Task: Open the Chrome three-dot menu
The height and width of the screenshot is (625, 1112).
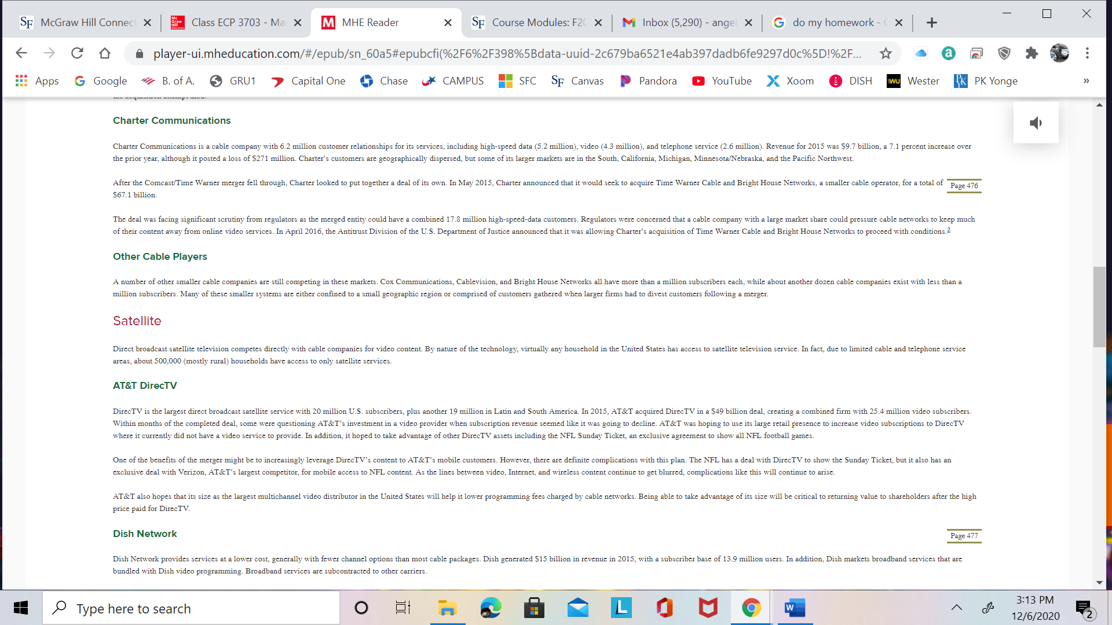Action: (x=1087, y=53)
